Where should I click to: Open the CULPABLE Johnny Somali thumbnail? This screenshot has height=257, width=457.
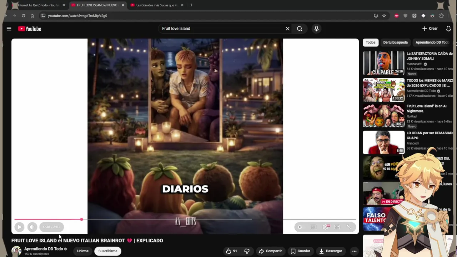(384, 63)
